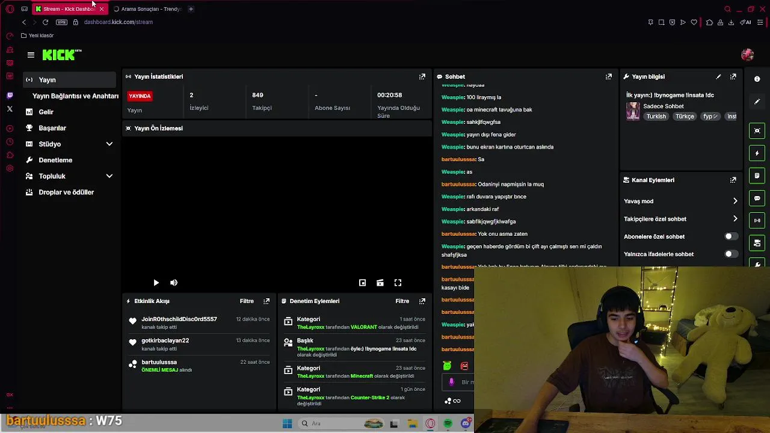Open Spotify from taskbar
The width and height of the screenshot is (770, 433).
click(448, 423)
